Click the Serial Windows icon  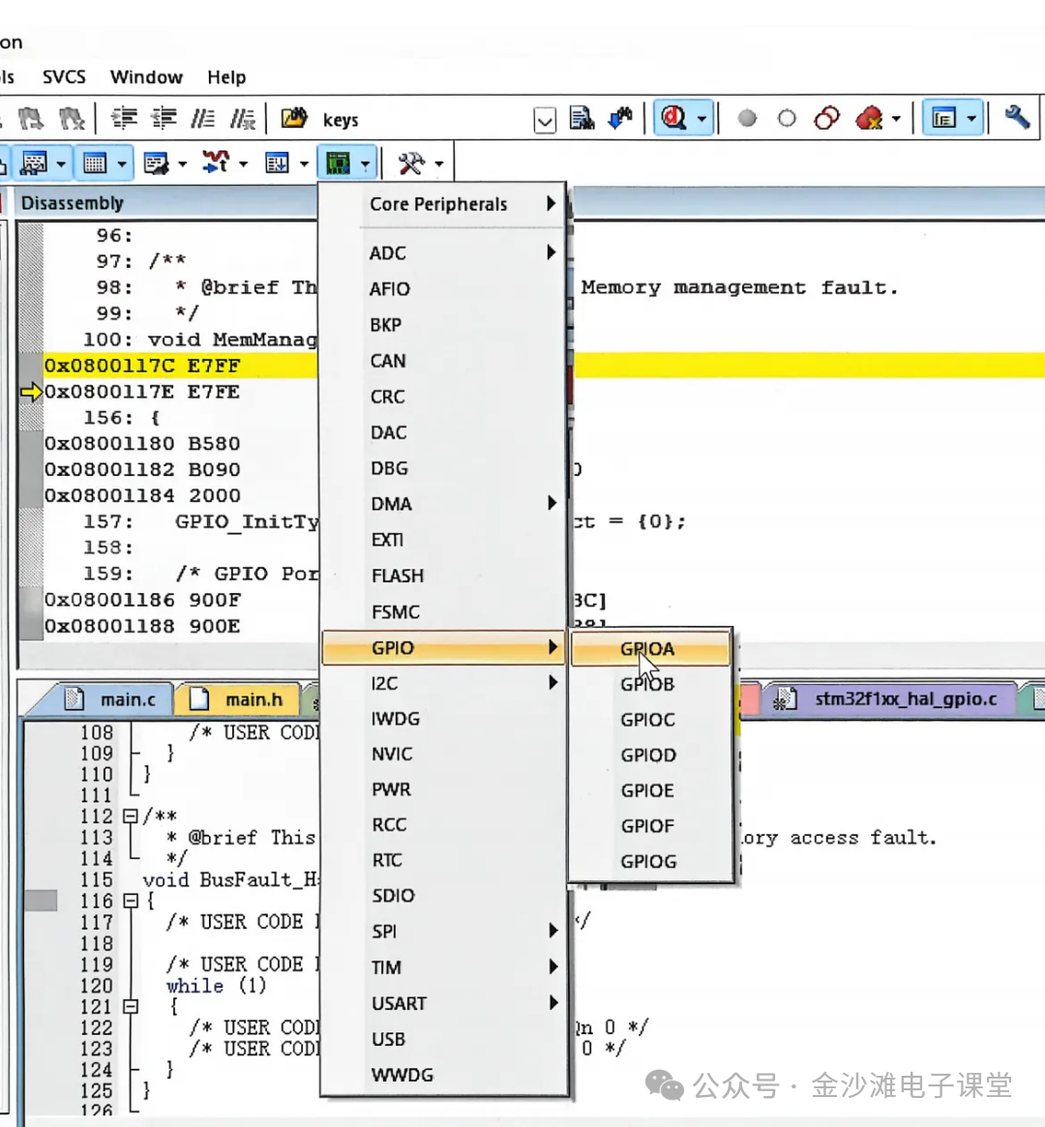pyautogui.click(x=155, y=163)
